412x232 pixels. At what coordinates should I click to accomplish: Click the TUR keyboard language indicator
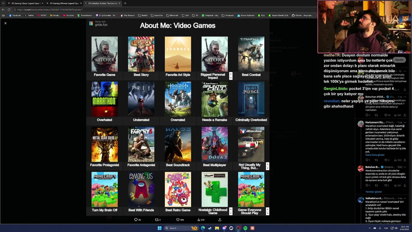(386, 228)
